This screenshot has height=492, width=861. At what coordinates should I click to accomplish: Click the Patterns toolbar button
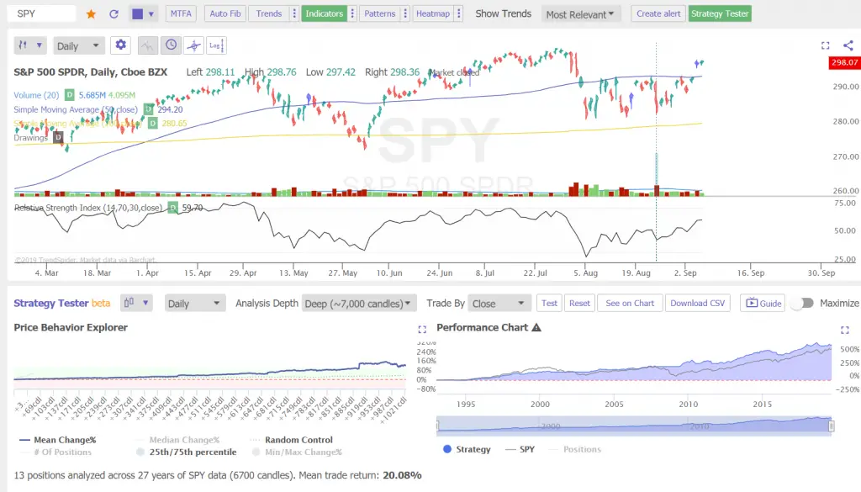click(379, 13)
